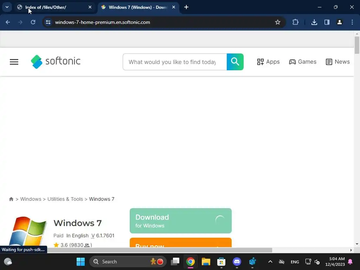360x270 pixels.
Task: Click the horizontal page scrollbar thumb
Action: [x=160, y=250]
